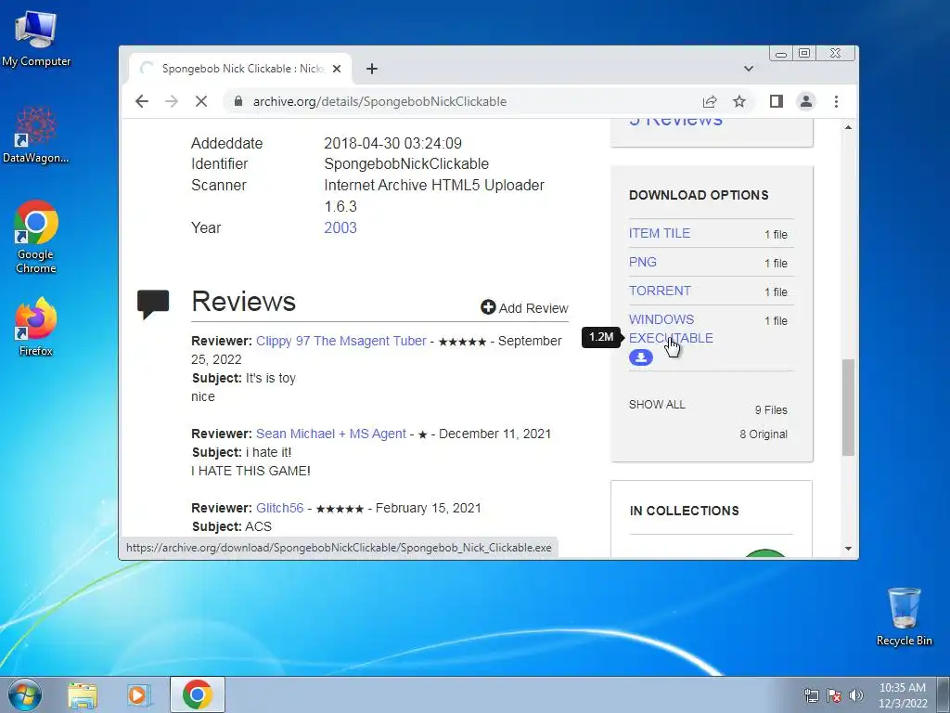
Task: Click the Addeddate value 2018-04-30 03:24:09
Action: point(392,144)
